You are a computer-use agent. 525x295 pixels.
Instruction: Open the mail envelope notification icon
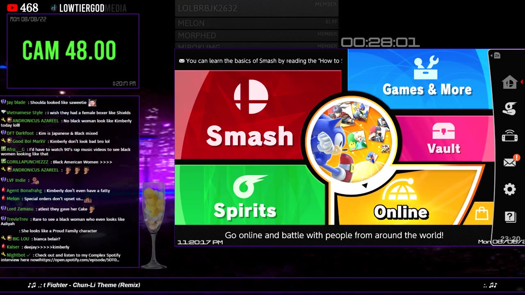point(509,163)
